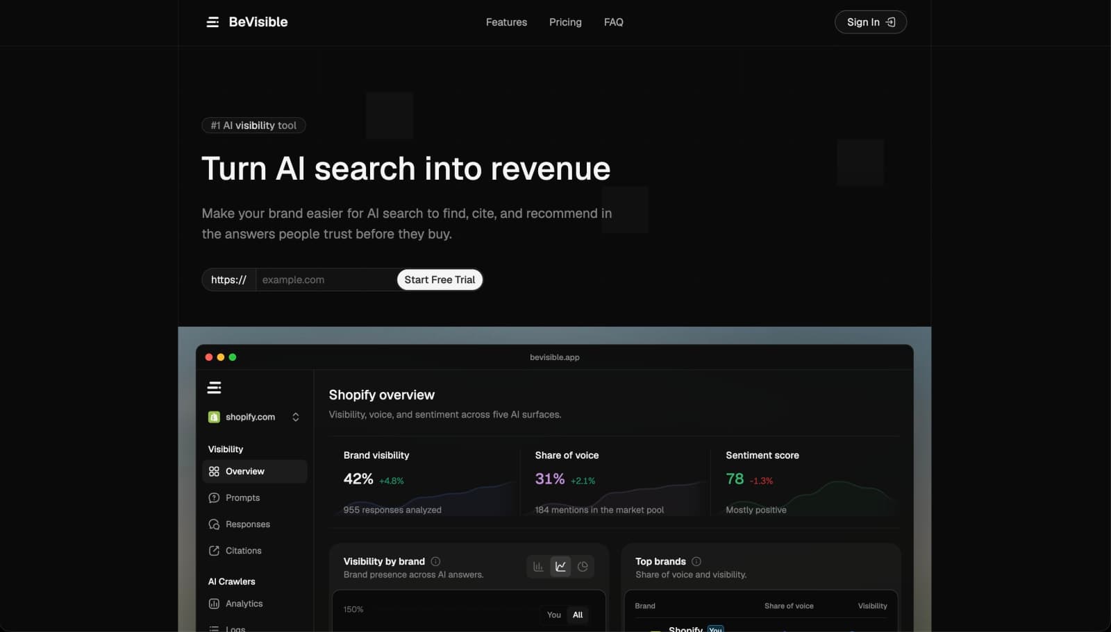Click the +2.1% share of voice change

pos(583,481)
